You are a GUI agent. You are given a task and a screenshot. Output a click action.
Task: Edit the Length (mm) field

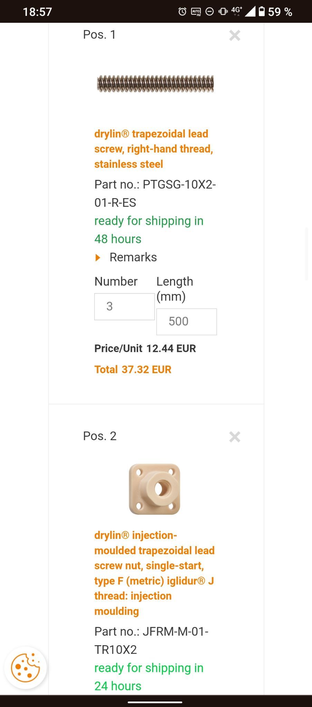pos(186,322)
